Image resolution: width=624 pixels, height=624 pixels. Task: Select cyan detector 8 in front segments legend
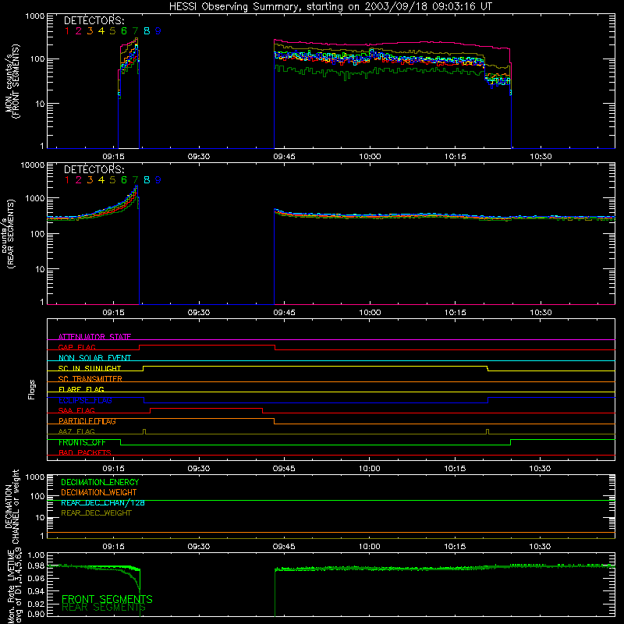point(147,31)
